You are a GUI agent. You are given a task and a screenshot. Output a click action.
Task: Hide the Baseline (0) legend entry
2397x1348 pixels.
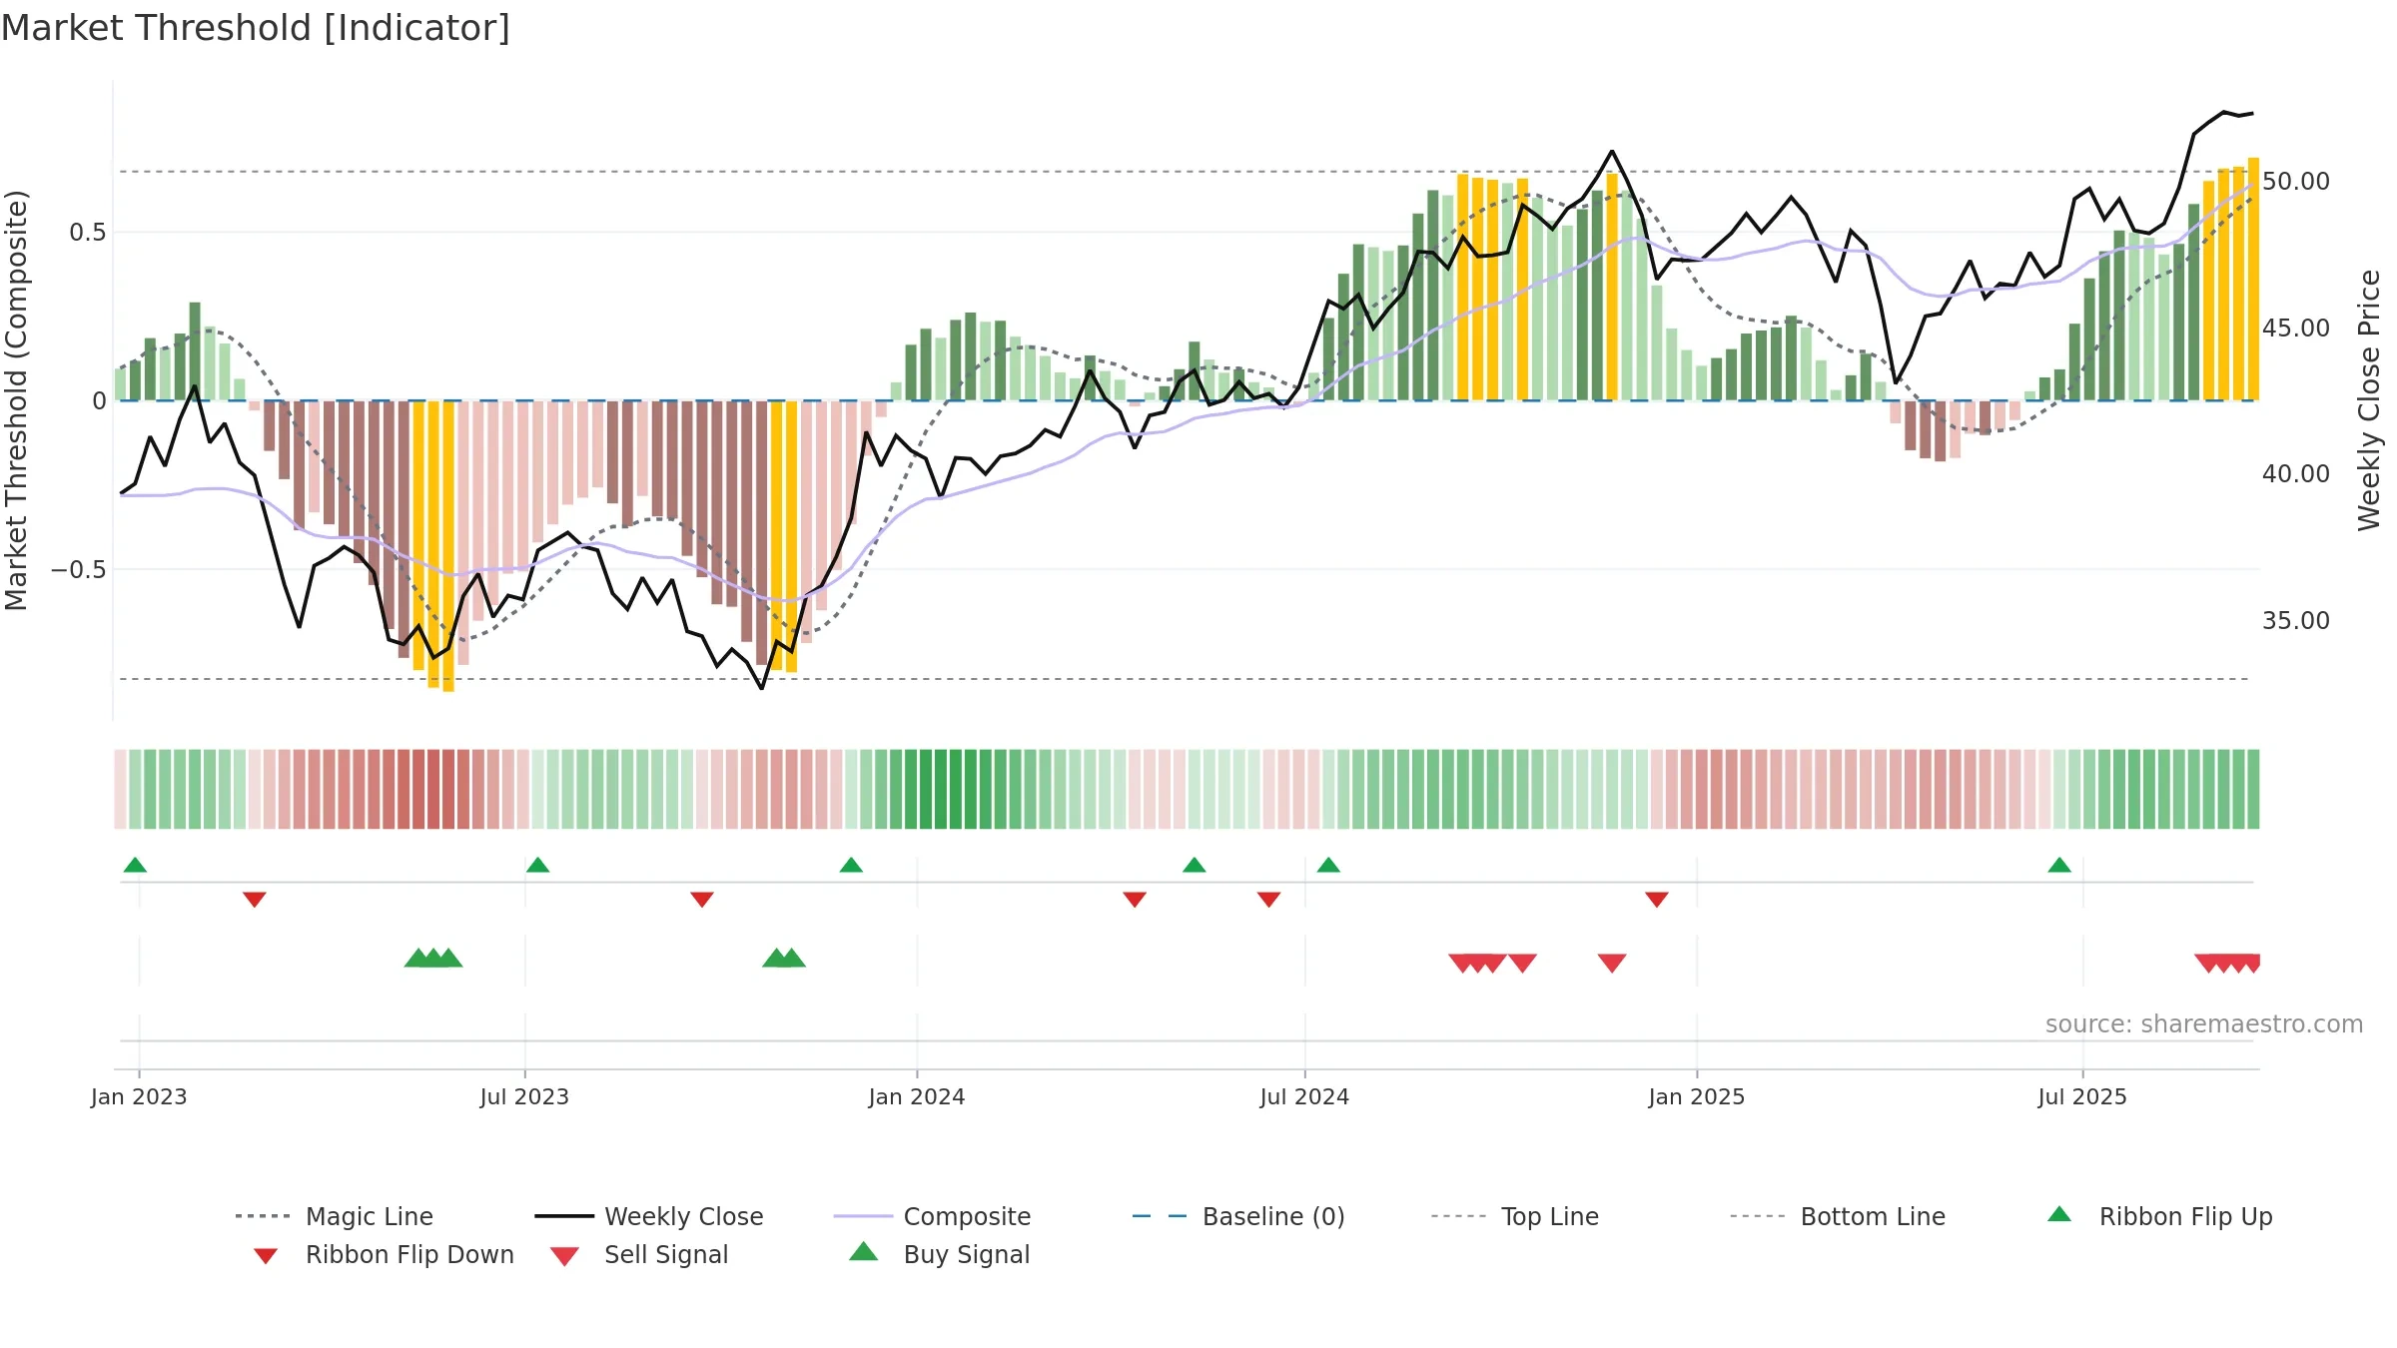(x=1238, y=1216)
